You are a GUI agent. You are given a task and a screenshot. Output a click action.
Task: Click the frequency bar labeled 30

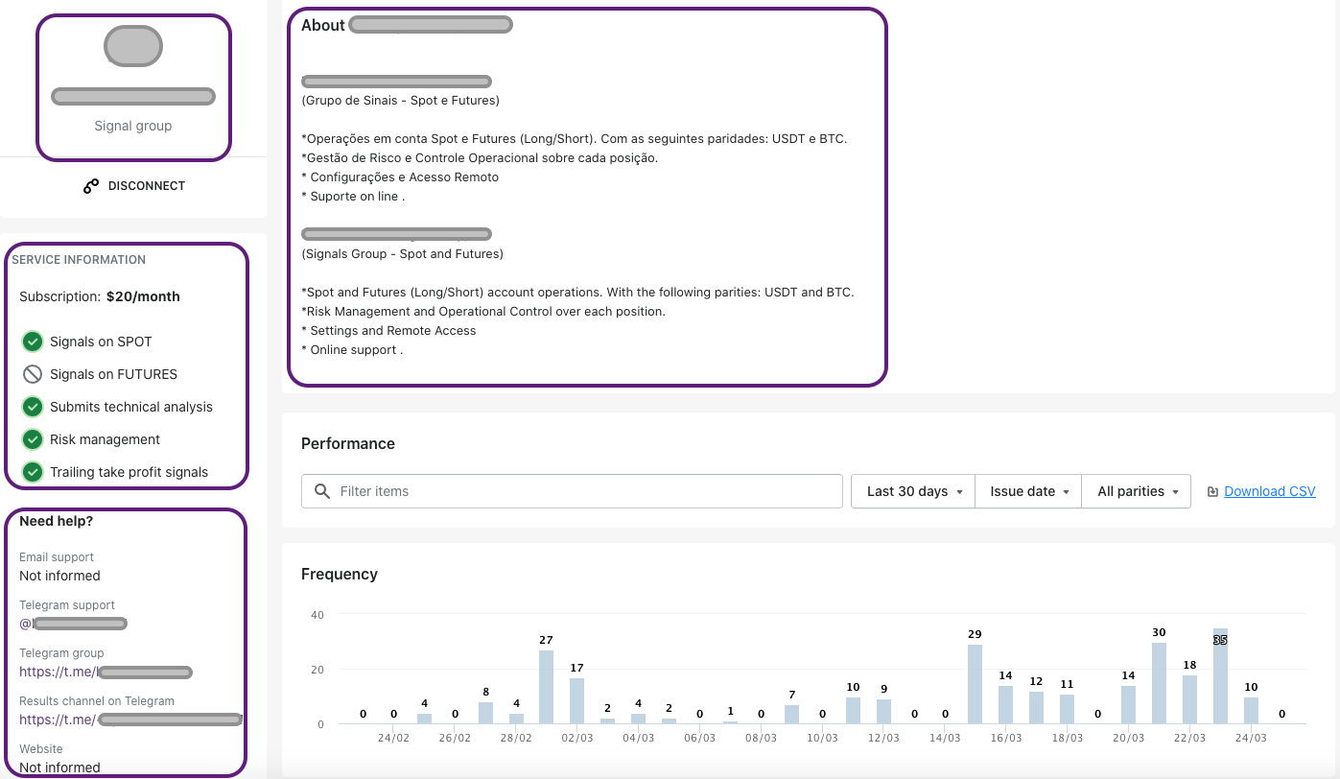coord(1159,682)
